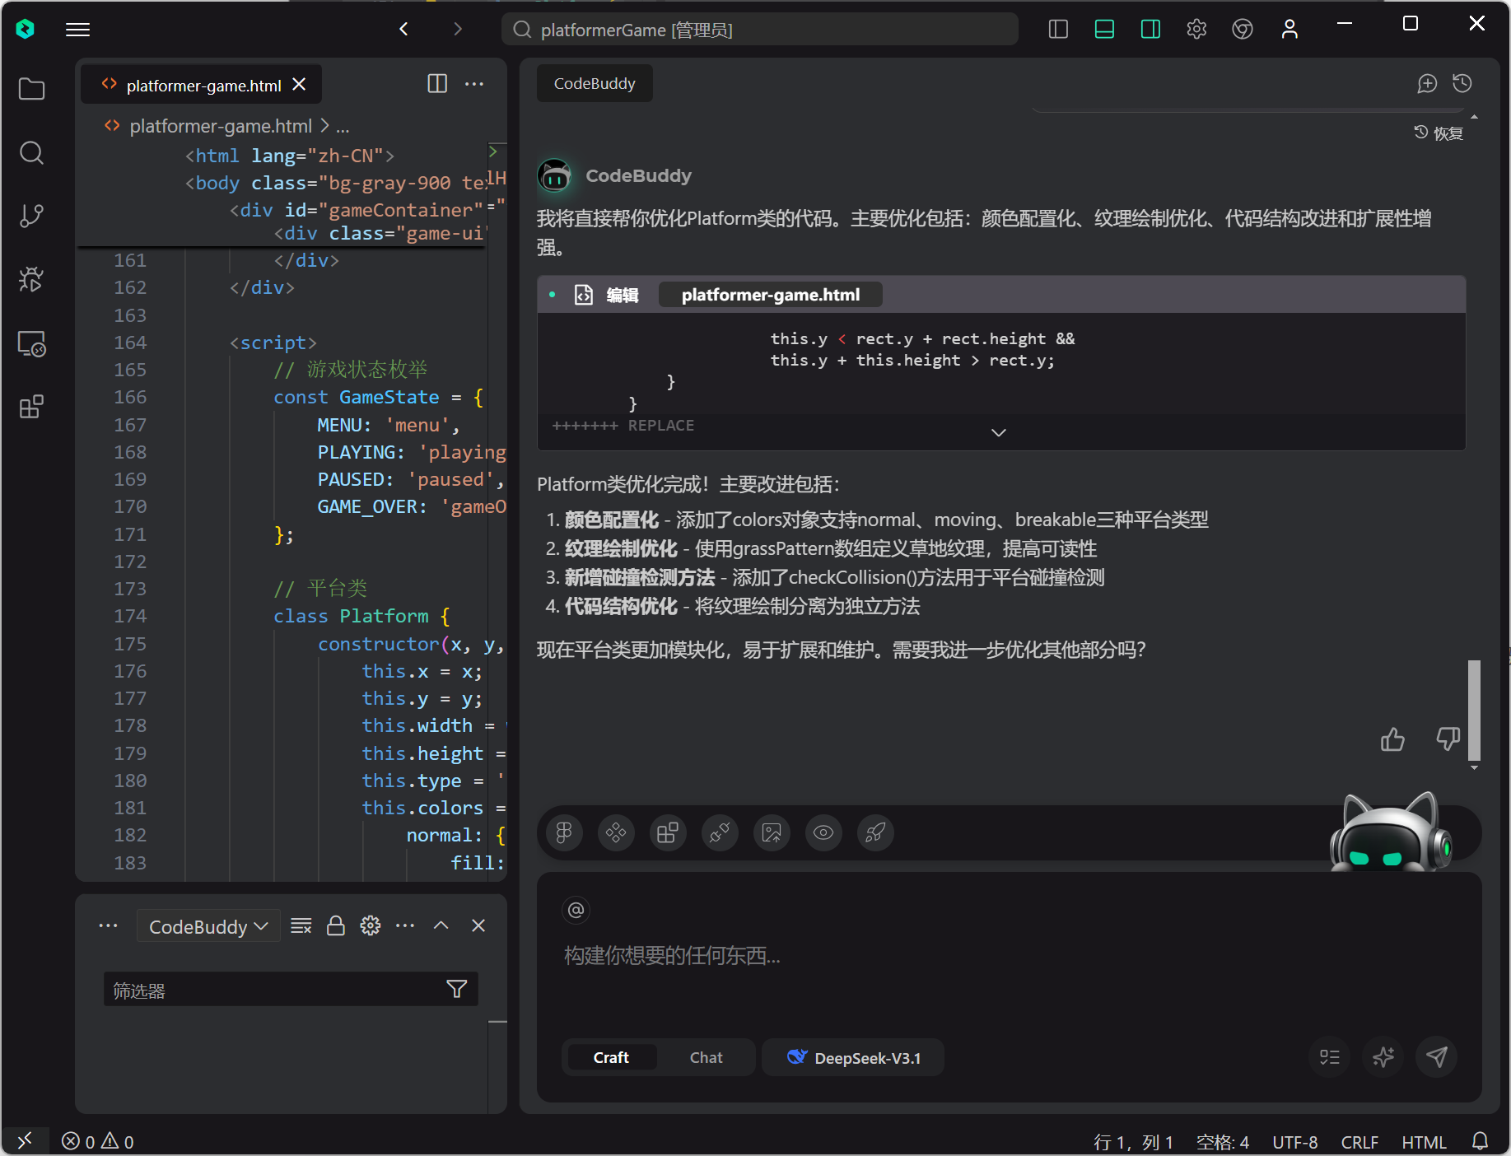This screenshot has height=1156, width=1511.
Task: Expand the collapsed edit code block
Action: (x=999, y=433)
